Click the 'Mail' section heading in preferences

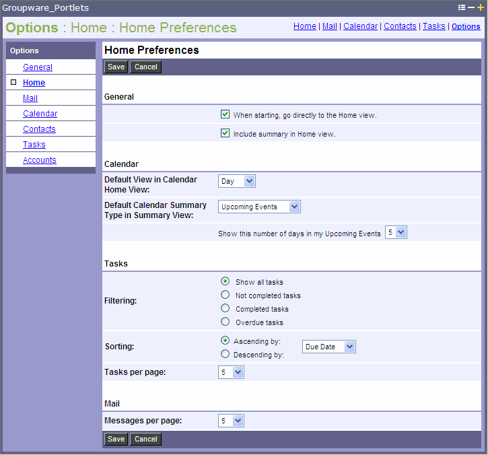(112, 404)
